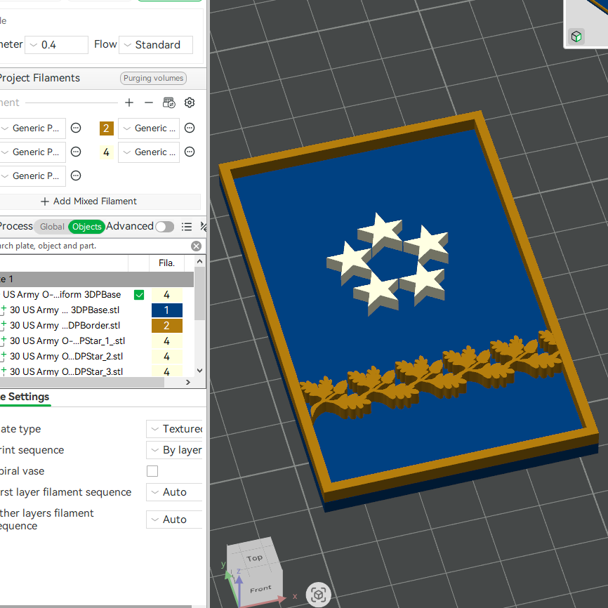Image resolution: width=608 pixels, height=608 pixels.
Task: Clear the object search box
Action: [196, 246]
